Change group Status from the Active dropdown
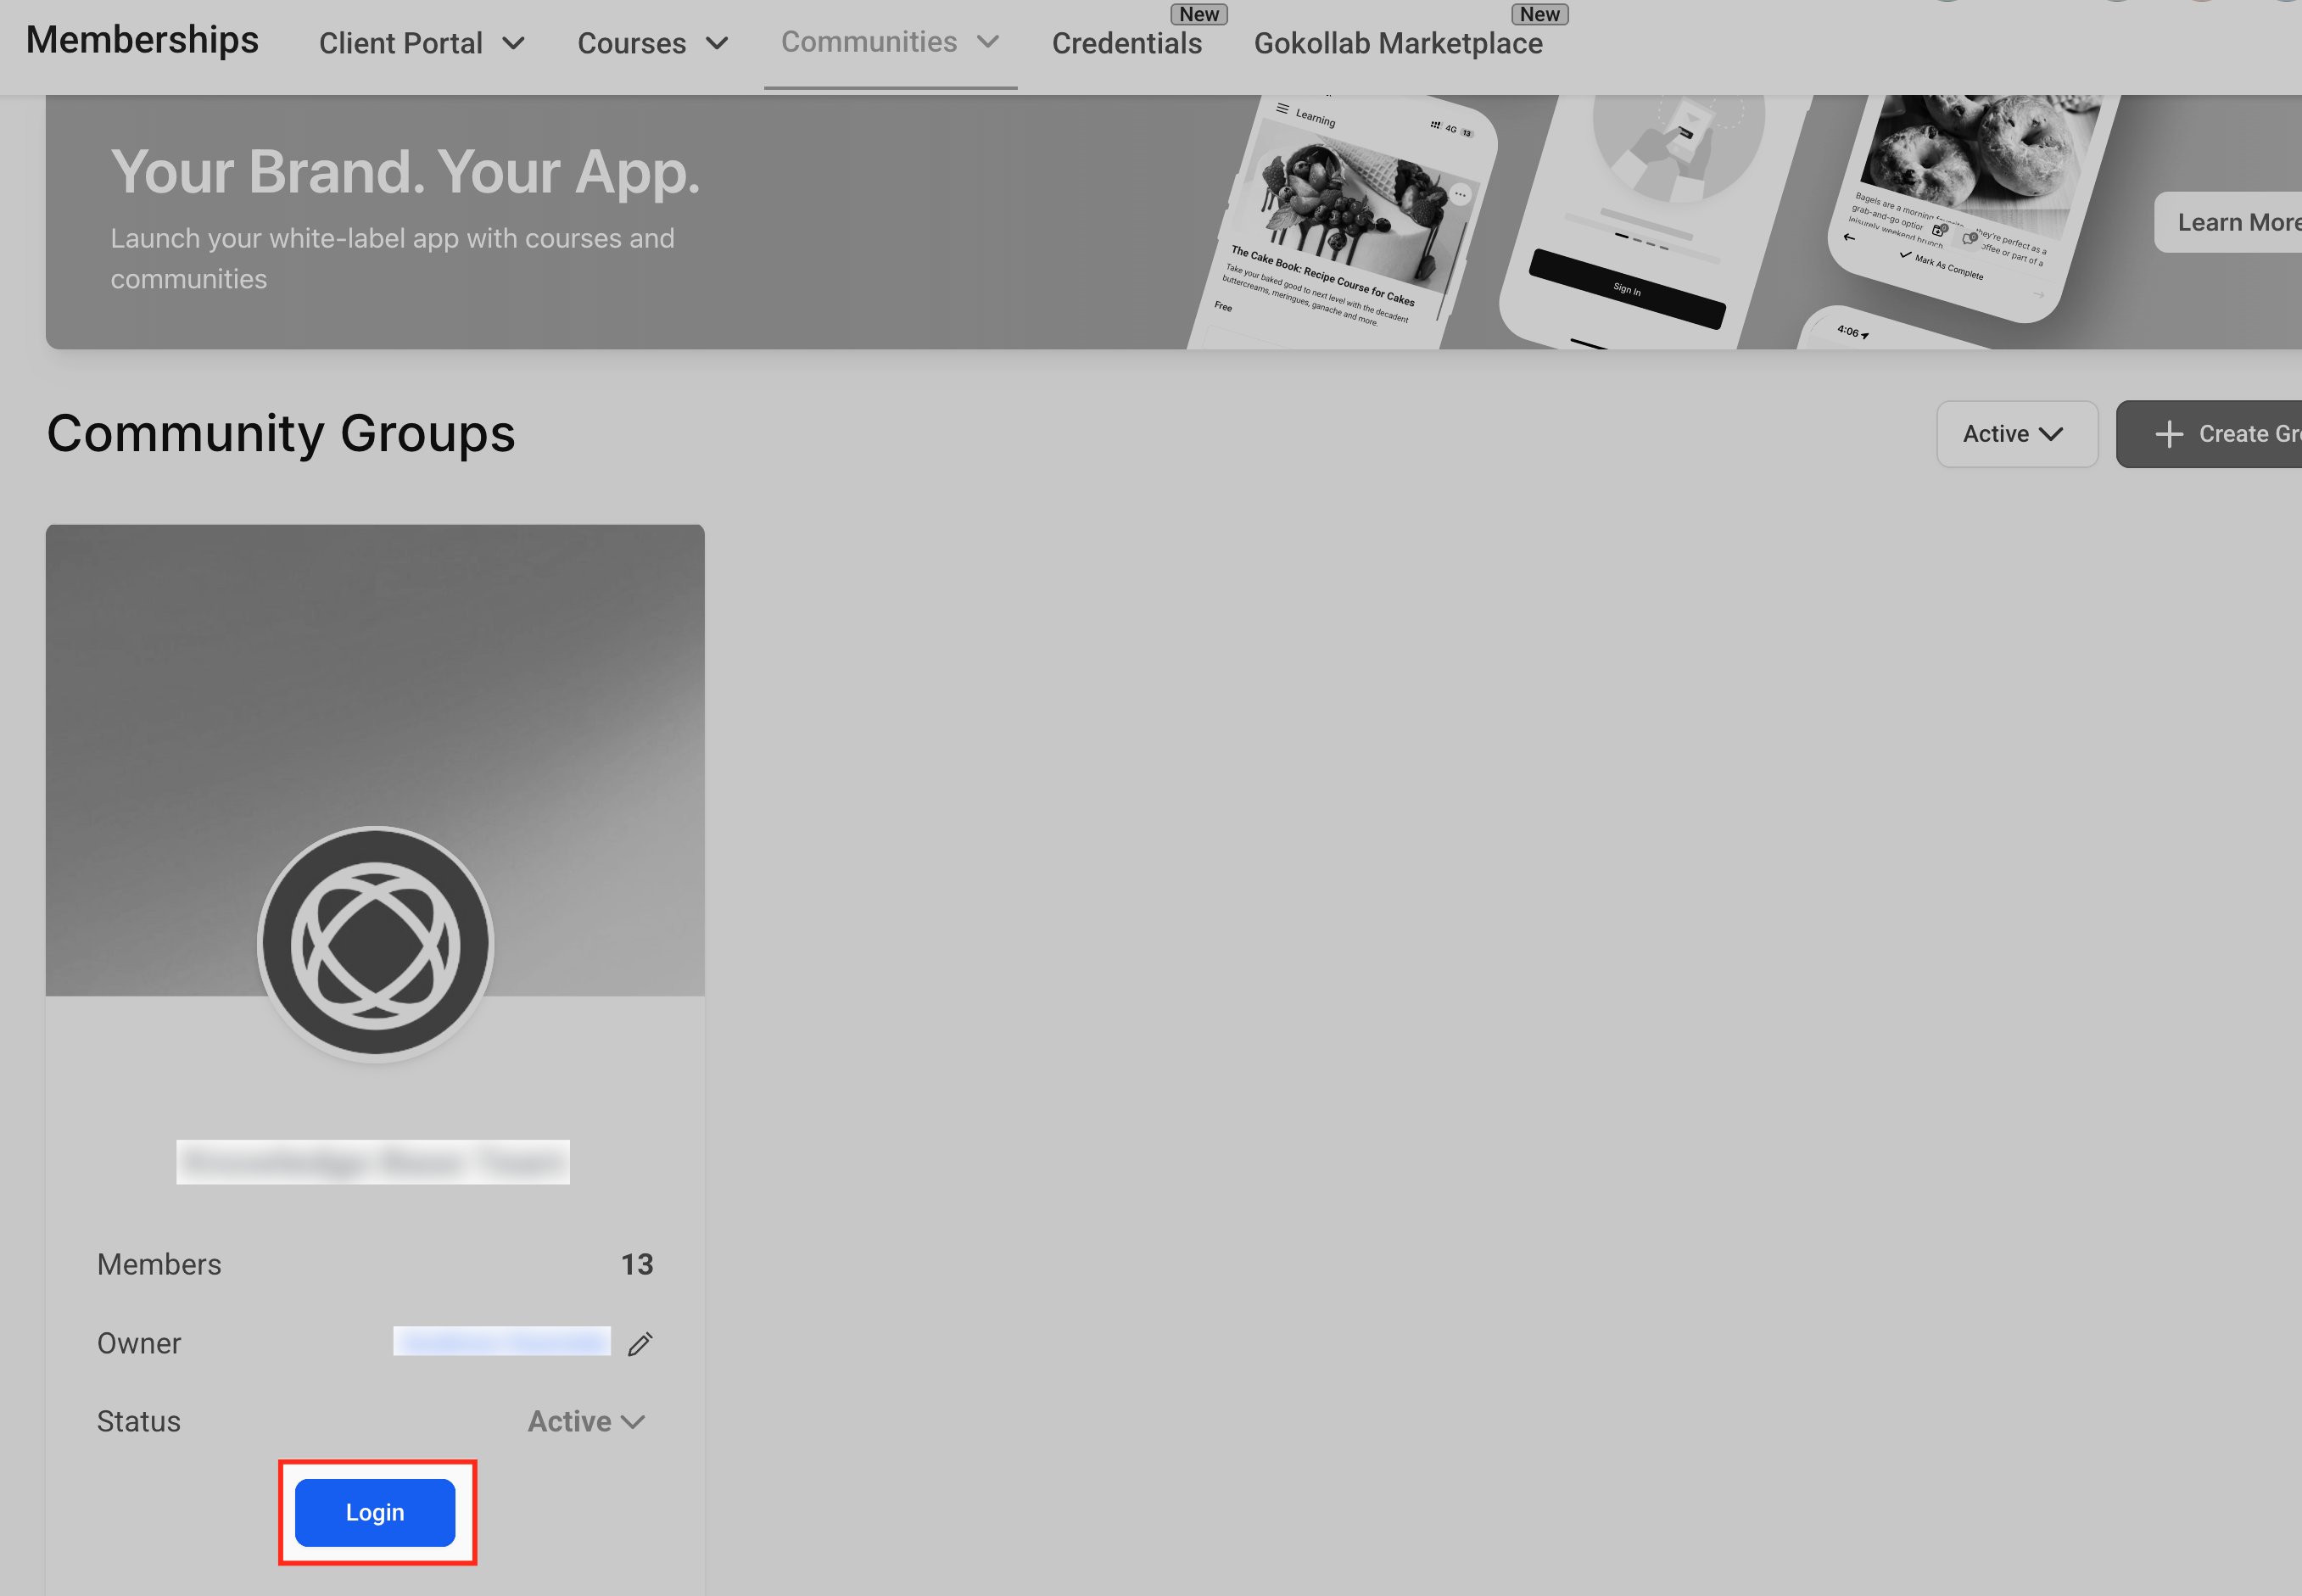This screenshot has width=2302, height=1596. [587, 1421]
